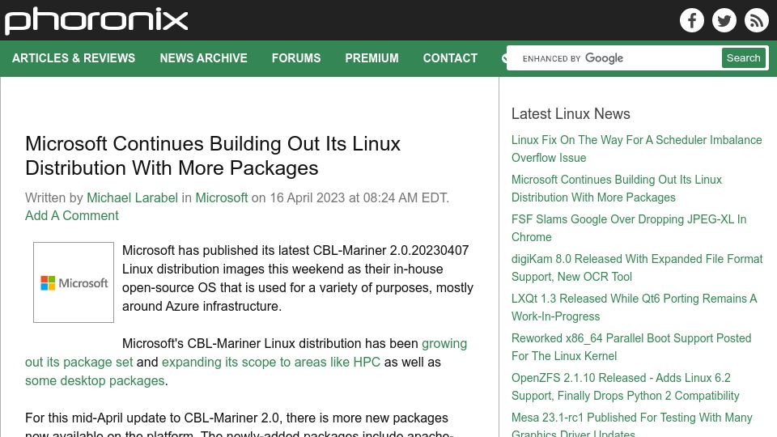Open the RSS feed icon

[x=756, y=20]
